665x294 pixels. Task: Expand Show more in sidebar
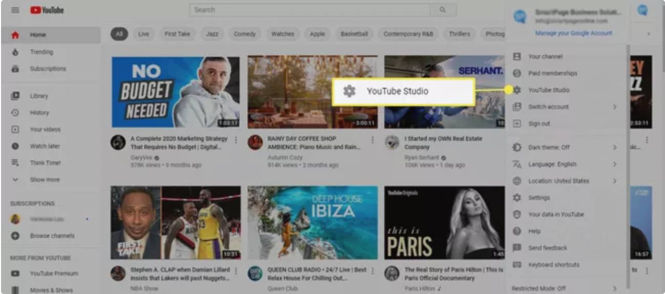tap(45, 180)
